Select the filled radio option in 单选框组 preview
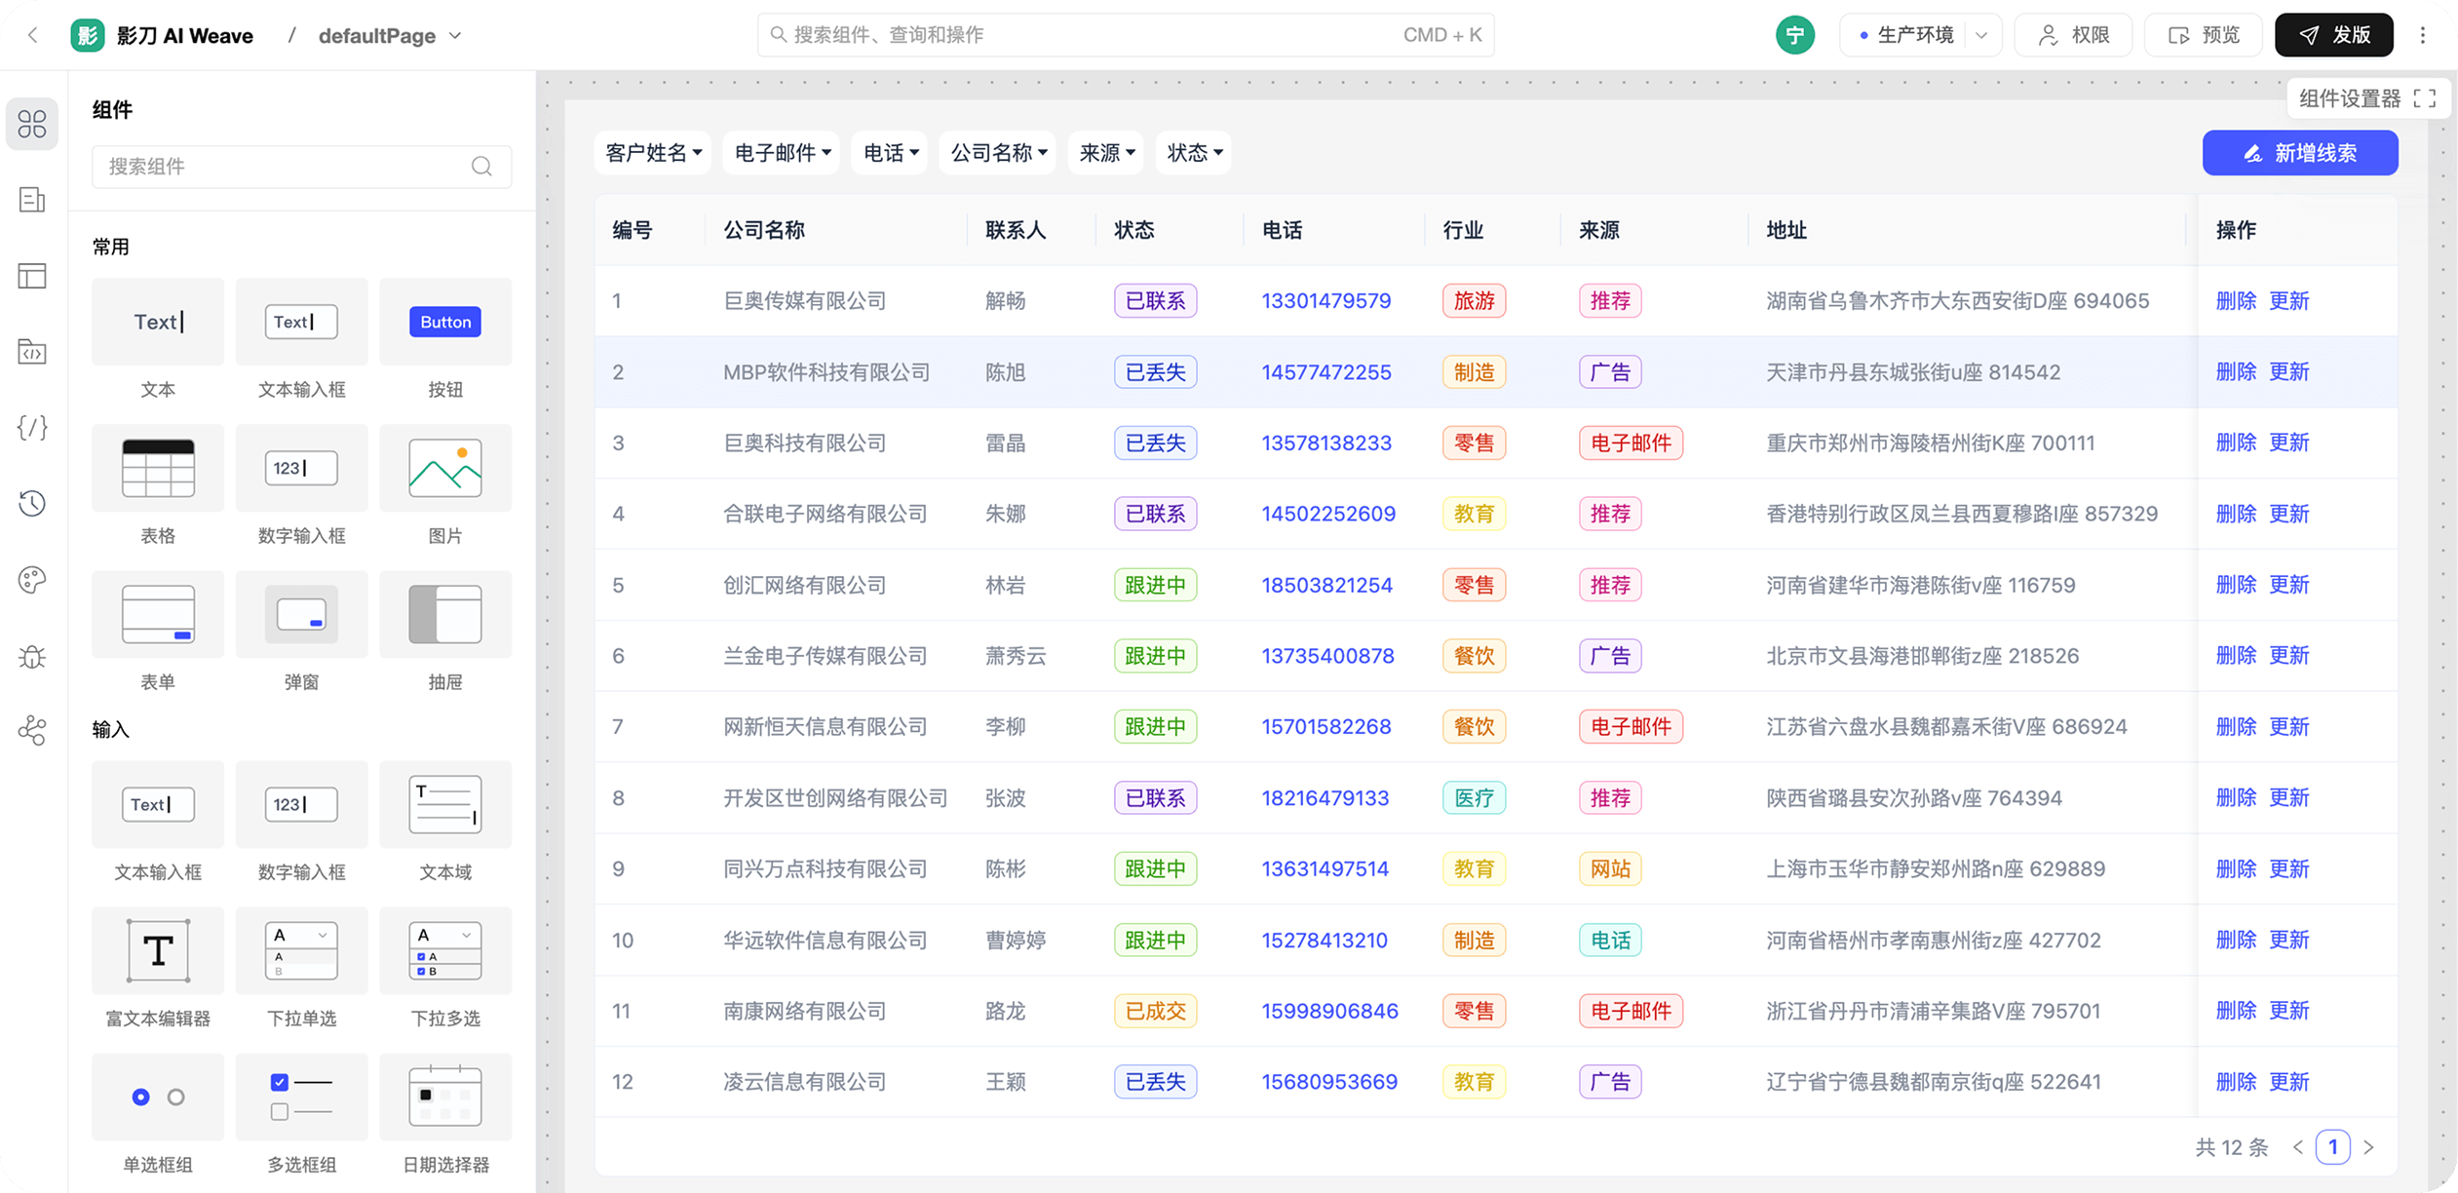Screen dimensions: 2458x1193 [x=141, y=1097]
